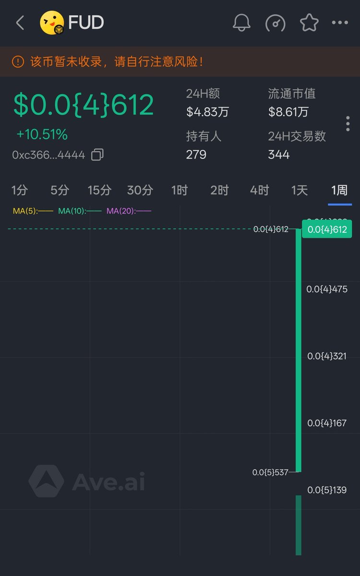This screenshot has width=360, height=576.
Task: Switch chart to 1分 interval
Action: click(19, 190)
